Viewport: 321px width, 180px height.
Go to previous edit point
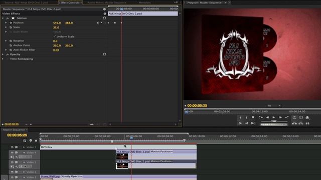pos(261,117)
